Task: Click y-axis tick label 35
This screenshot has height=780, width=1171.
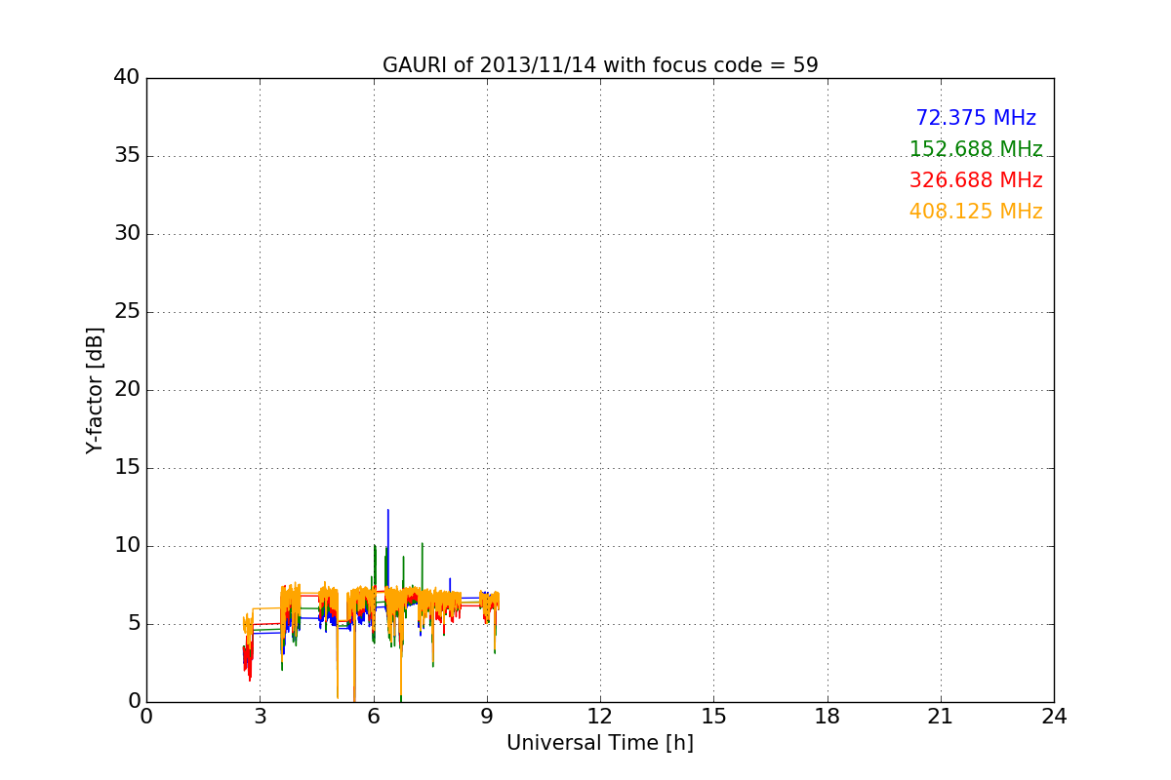Action: 127,156
